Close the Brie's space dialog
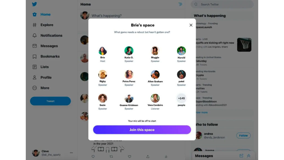The height and width of the screenshot is (160, 284). pyautogui.click(x=191, y=25)
